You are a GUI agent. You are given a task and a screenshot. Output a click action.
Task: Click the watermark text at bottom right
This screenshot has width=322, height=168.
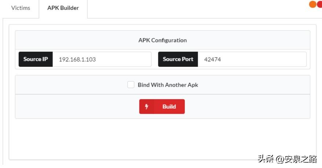coord(287,159)
